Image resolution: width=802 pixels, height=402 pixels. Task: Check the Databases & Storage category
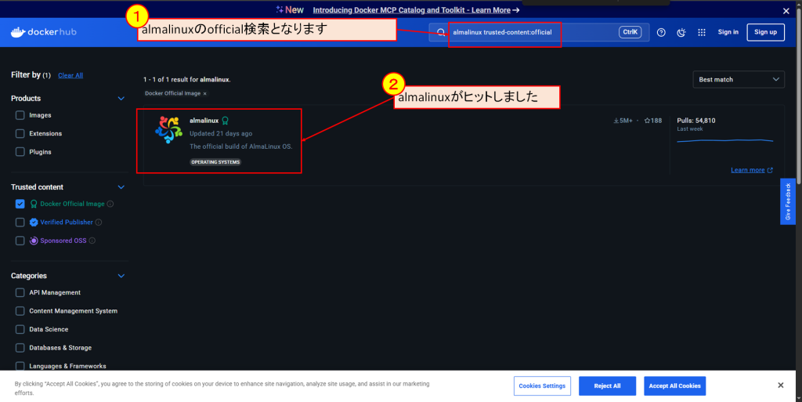pyautogui.click(x=20, y=348)
